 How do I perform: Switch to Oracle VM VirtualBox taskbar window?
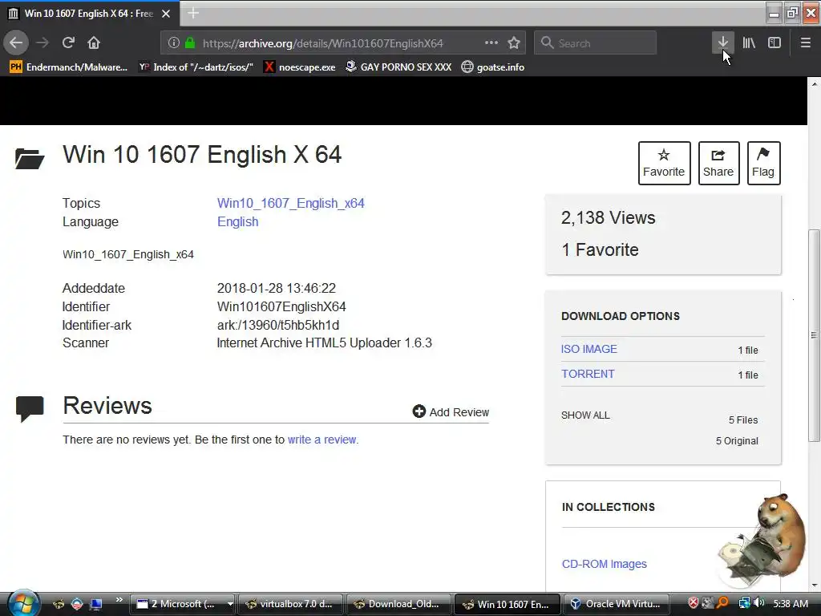click(617, 604)
